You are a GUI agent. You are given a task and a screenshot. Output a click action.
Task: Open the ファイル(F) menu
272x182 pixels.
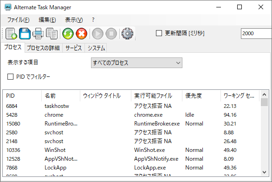point(18,20)
